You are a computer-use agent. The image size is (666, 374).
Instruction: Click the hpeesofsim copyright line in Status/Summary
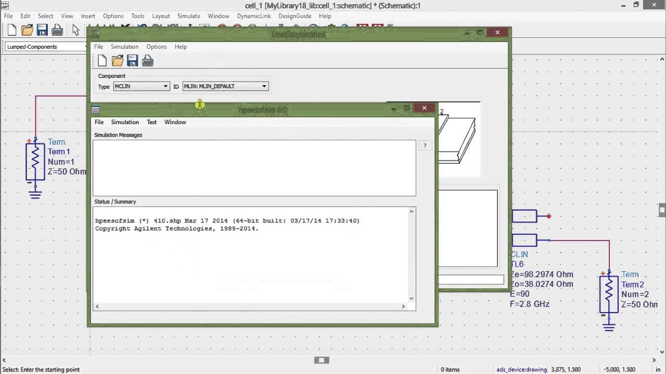(x=177, y=229)
